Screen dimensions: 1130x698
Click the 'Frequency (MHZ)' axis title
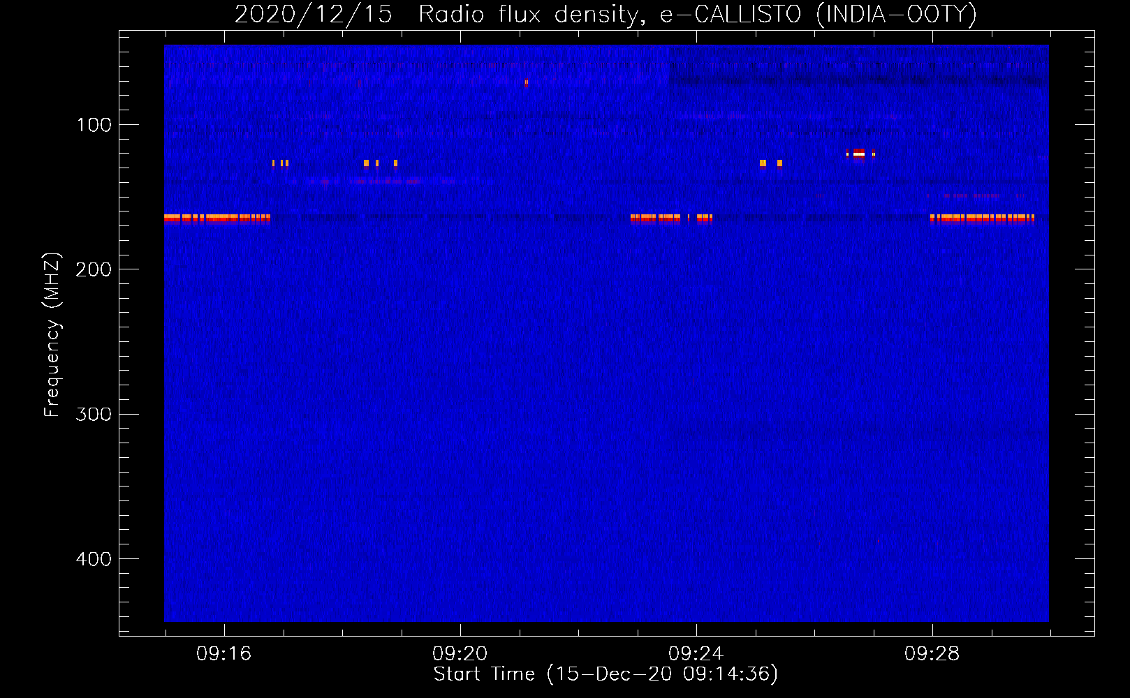pyautogui.click(x=52, y=335)
